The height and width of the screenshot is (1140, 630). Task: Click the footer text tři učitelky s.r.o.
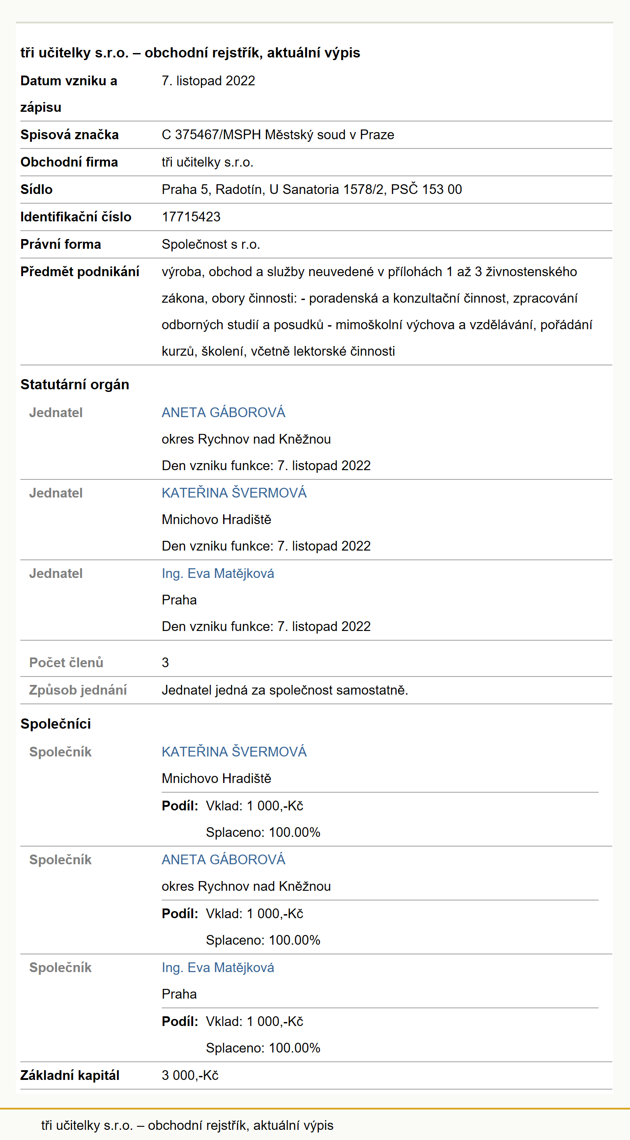(x=187, y=1125)
